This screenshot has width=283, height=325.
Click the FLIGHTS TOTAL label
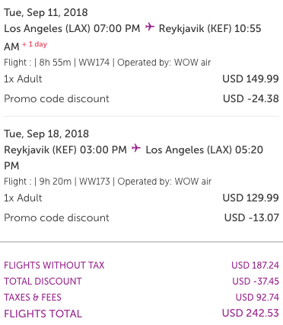pos(43,314)
